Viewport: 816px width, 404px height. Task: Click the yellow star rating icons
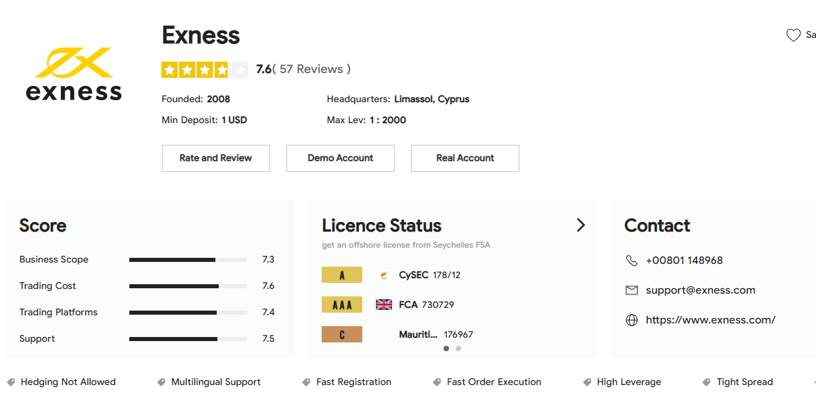[205, 70]
